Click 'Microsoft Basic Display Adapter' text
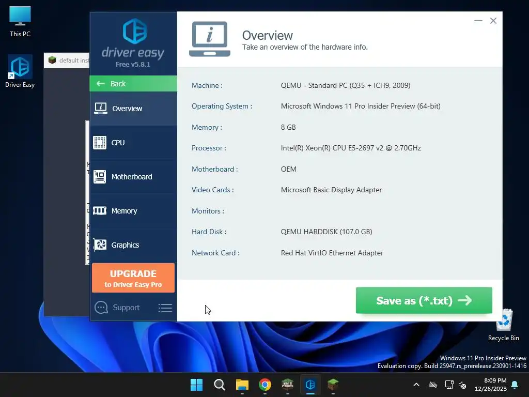The height and width of the screenshot is (397, 529). coord(331,190)
